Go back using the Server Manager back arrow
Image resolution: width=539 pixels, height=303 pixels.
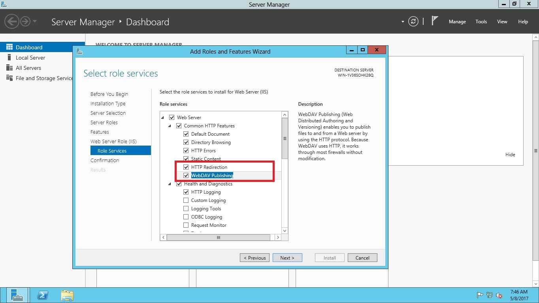click(x=12, y=21)
